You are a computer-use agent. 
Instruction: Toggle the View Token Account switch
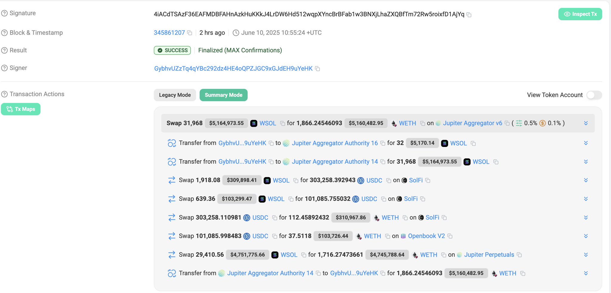[594, 95]
